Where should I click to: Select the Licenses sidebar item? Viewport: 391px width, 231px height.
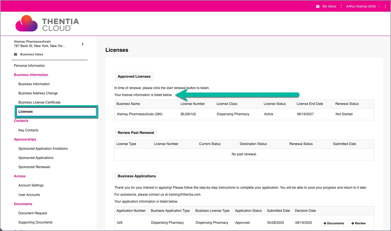(56, 112)
